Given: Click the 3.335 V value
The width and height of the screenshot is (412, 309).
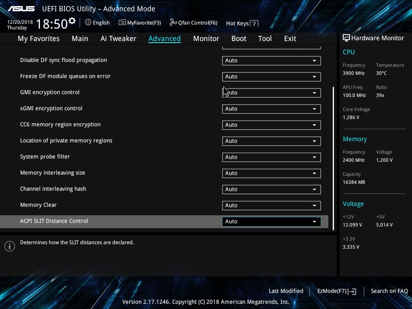Looking at the screenshot, I should click(351, 247).
